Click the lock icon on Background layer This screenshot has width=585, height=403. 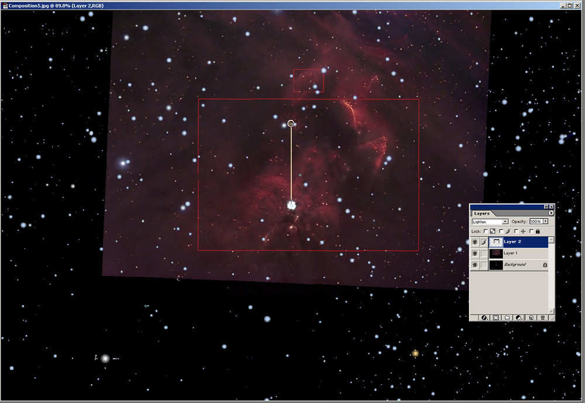pos(545,265)
